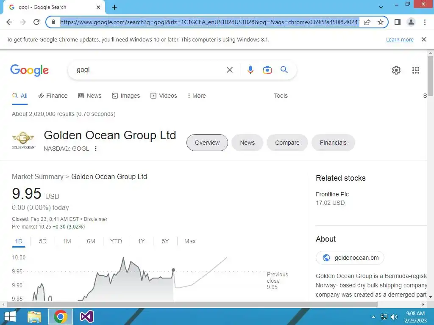Clear the search box text
This screenshot has width=434, height=325.
point(230,70)
